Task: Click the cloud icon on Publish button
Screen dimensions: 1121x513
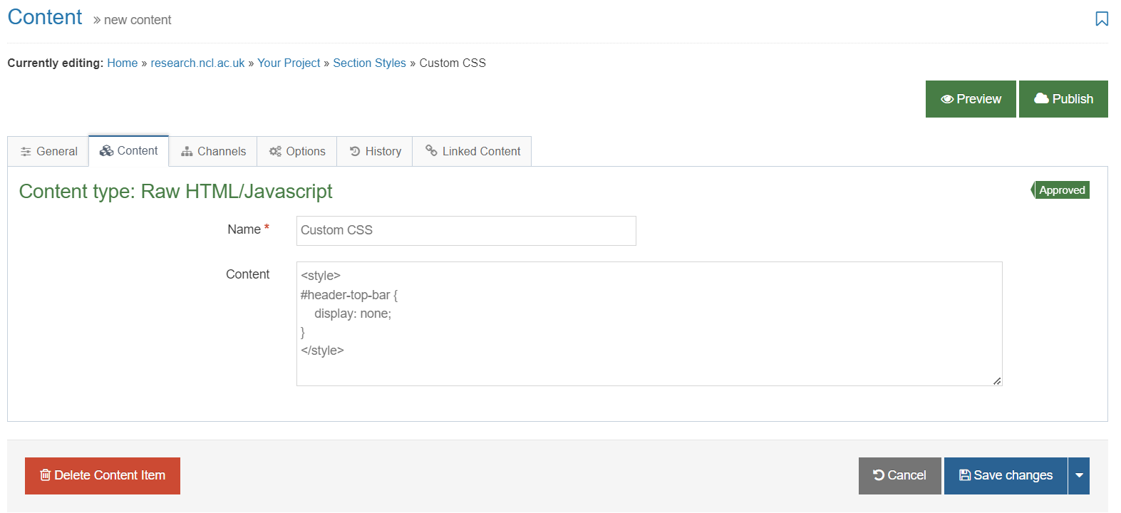Action: 1040,98
